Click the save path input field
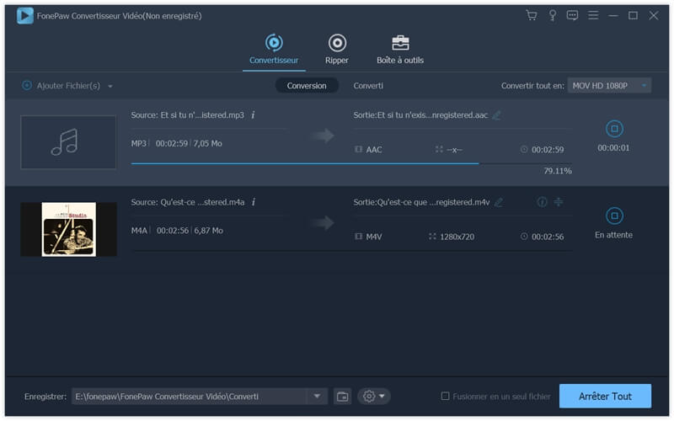The width and height of the screenshot is (674, 421). [x=189, y=397]
